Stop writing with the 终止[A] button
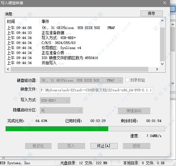176x166 pixels. 104,146
